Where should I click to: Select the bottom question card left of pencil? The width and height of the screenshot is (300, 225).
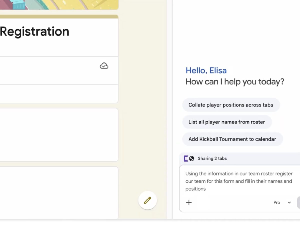tap(59, 192)
